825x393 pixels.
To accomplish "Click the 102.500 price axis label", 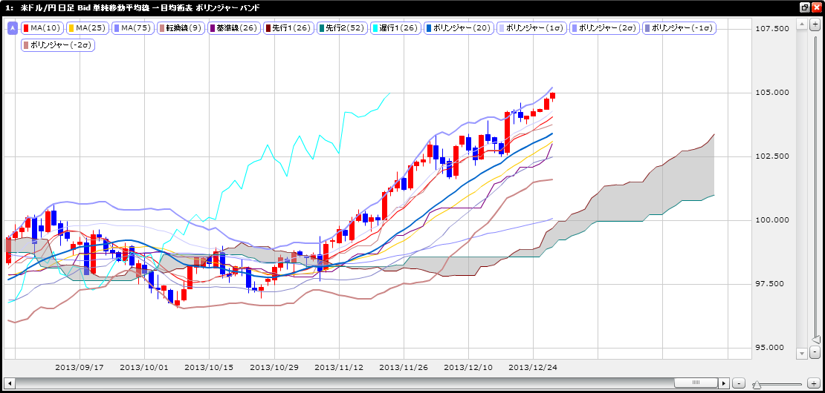I will (774, 156).
